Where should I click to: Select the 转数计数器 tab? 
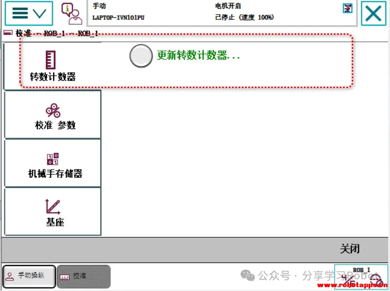(x=52, y=66)
